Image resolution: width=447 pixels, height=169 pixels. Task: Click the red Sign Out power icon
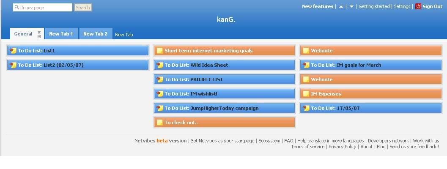(418, 6)
